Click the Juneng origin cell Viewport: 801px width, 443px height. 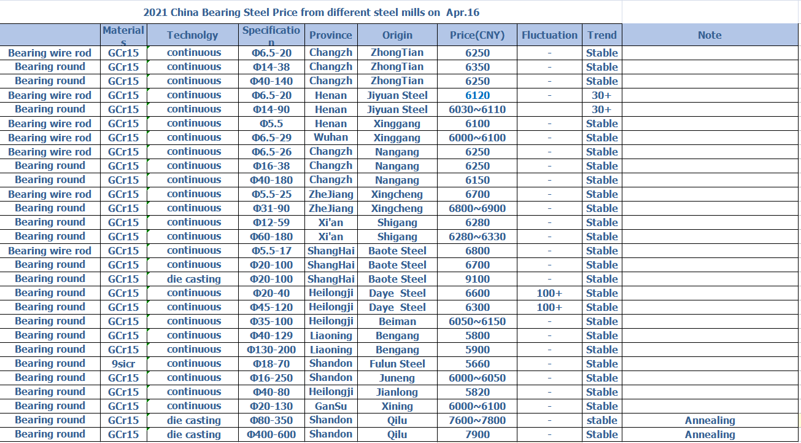click(397, 378)
